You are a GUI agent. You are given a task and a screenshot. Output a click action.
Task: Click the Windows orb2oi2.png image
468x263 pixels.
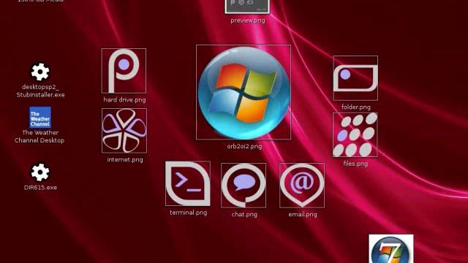244,92
